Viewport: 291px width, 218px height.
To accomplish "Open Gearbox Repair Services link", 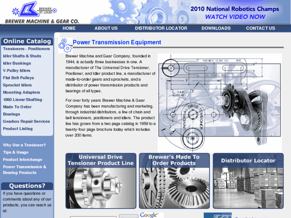I will [x=26, y=121].
